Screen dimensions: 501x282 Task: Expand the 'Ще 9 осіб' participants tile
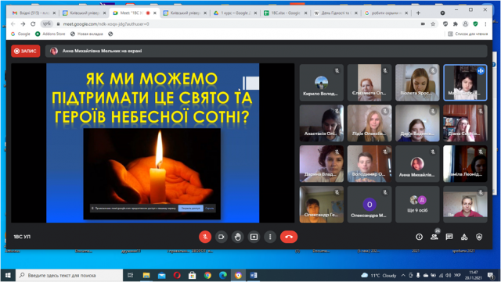pos(417,205)
